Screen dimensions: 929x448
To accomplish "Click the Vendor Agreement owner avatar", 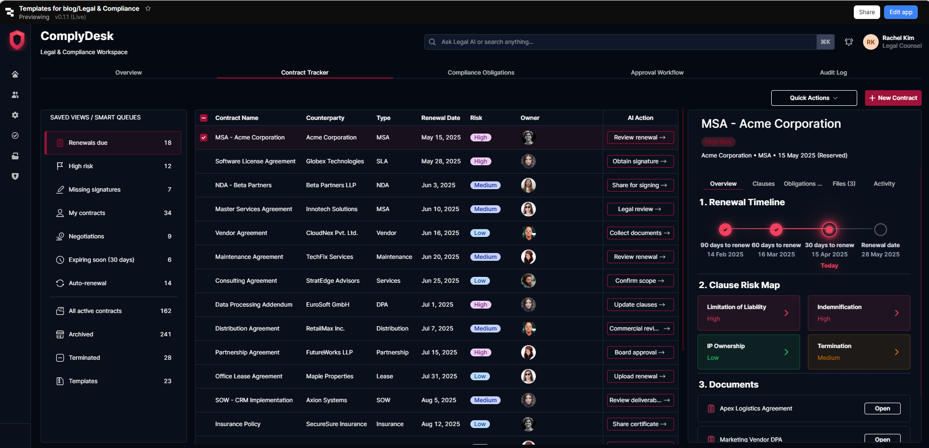I will pos(528,233).
